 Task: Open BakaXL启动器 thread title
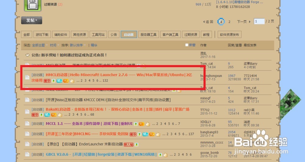(117, 109)
